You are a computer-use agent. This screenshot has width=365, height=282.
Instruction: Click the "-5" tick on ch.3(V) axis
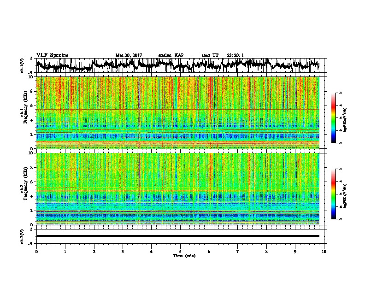(31, 244)
